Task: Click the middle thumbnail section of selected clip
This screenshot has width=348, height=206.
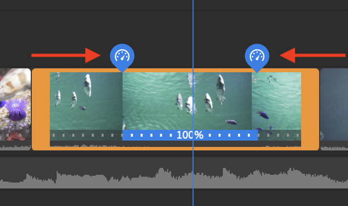Action: coord(187,101)
